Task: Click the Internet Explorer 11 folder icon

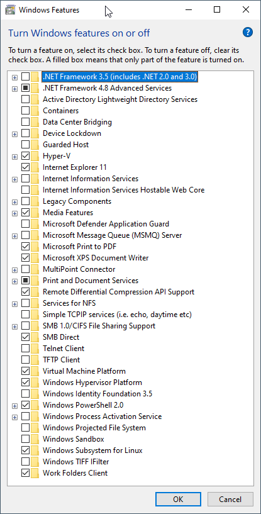Action: point(35,167)
